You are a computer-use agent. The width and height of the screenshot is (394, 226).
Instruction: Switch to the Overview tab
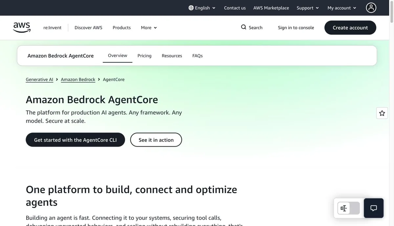118,55
